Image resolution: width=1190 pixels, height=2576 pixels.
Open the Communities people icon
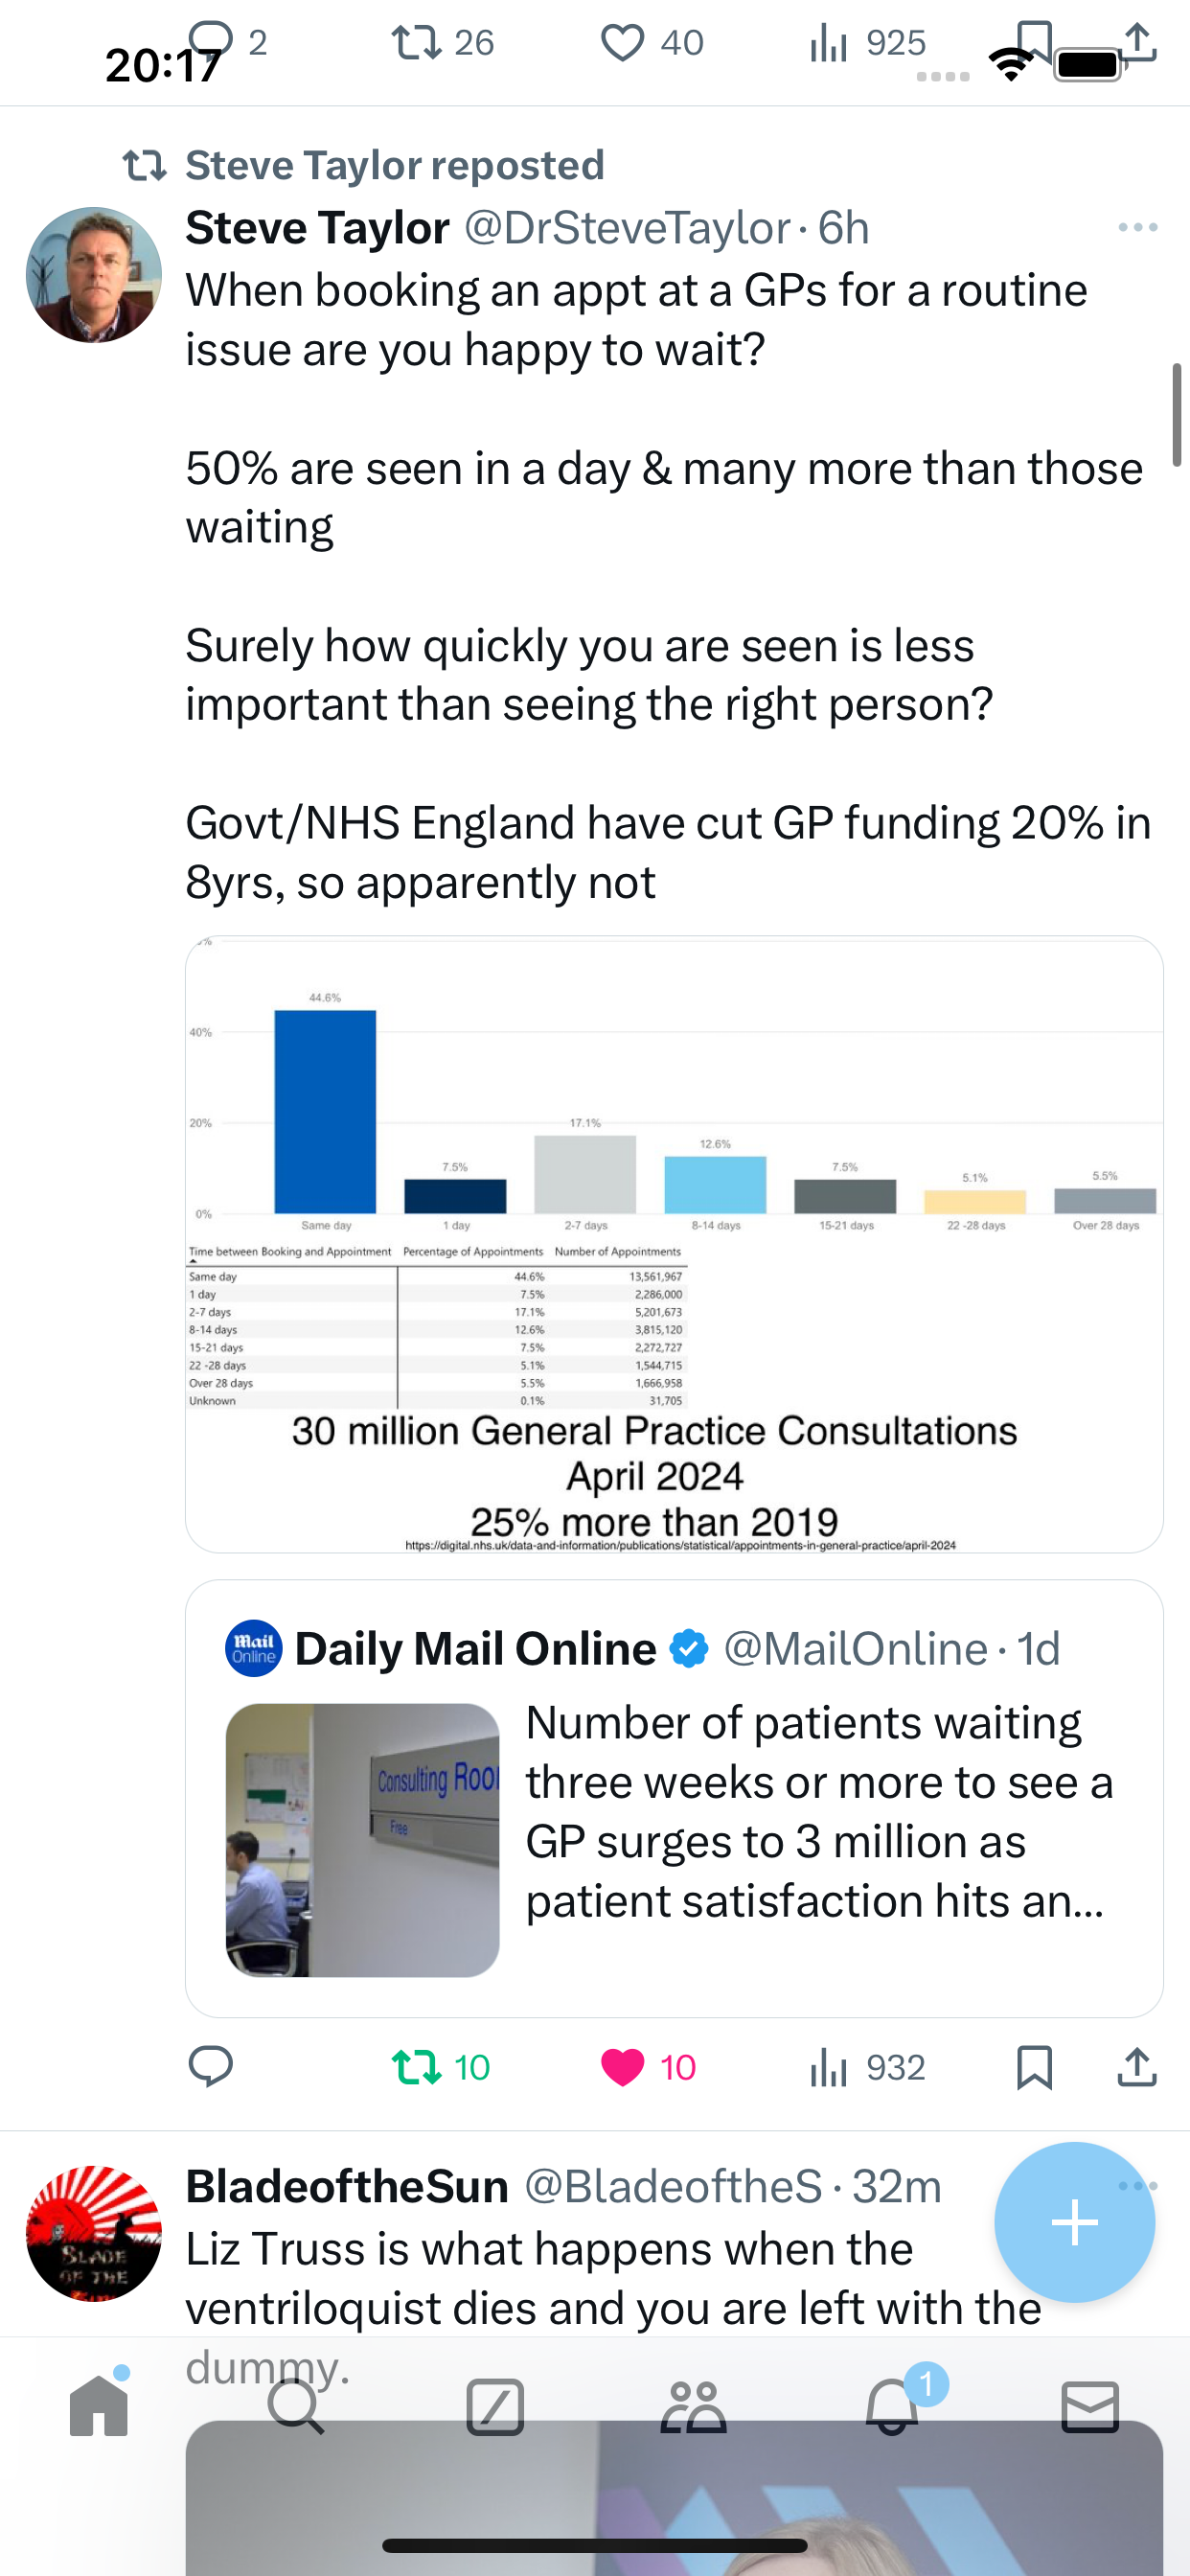click(x=693, y=2406)
